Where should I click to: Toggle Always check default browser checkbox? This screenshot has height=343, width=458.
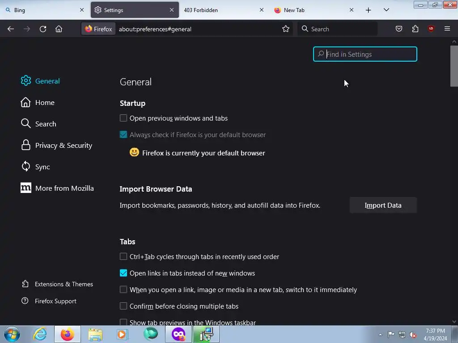[x=123, y=134]
